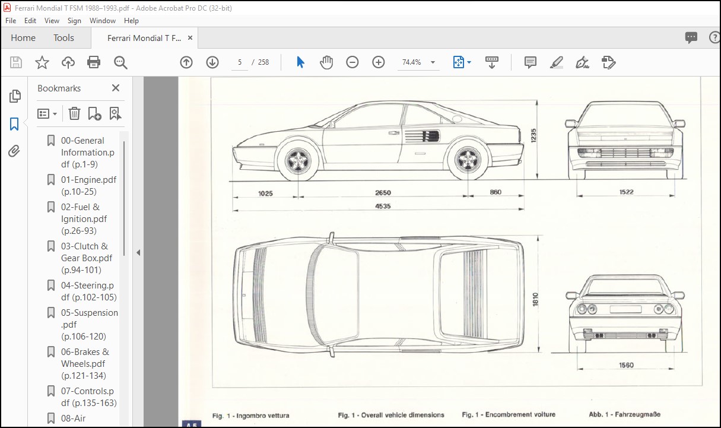This screenshot has width=721, height=428.
Task: Upload the document using the cloud icon
Action: pos(68,62)
